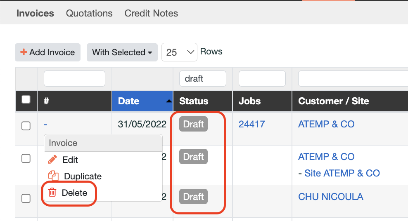Viewport: 408px width, 221px height.
Task: Check the first invoice row checkbox
Action: (x=26, y=126)
